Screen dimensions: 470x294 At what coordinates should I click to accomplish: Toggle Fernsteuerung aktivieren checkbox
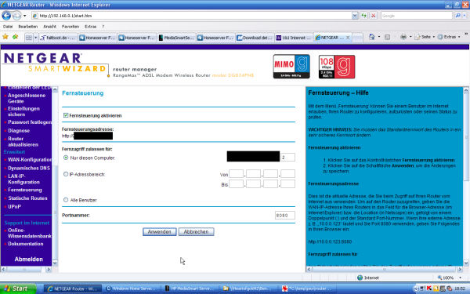click(66, 115)
